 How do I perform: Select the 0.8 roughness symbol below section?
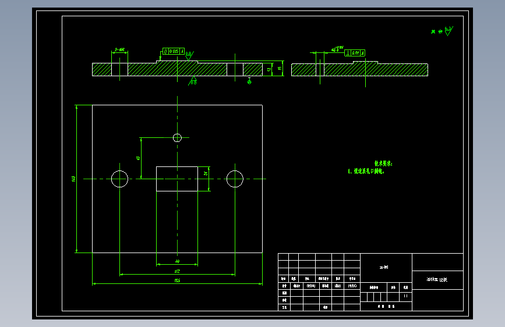(193, 81)
